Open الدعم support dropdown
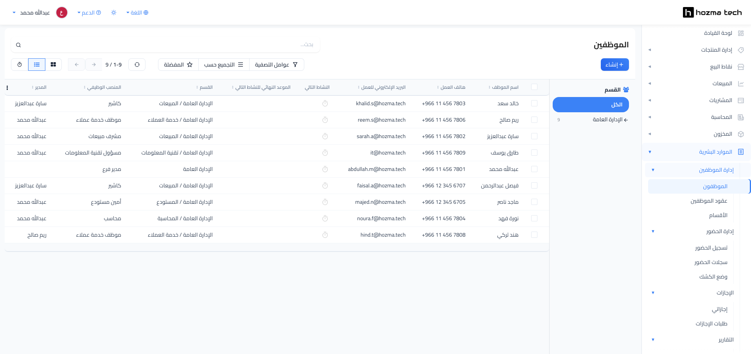Image resolution: width=751 pixels, height=354 pixels. [89, 13]
